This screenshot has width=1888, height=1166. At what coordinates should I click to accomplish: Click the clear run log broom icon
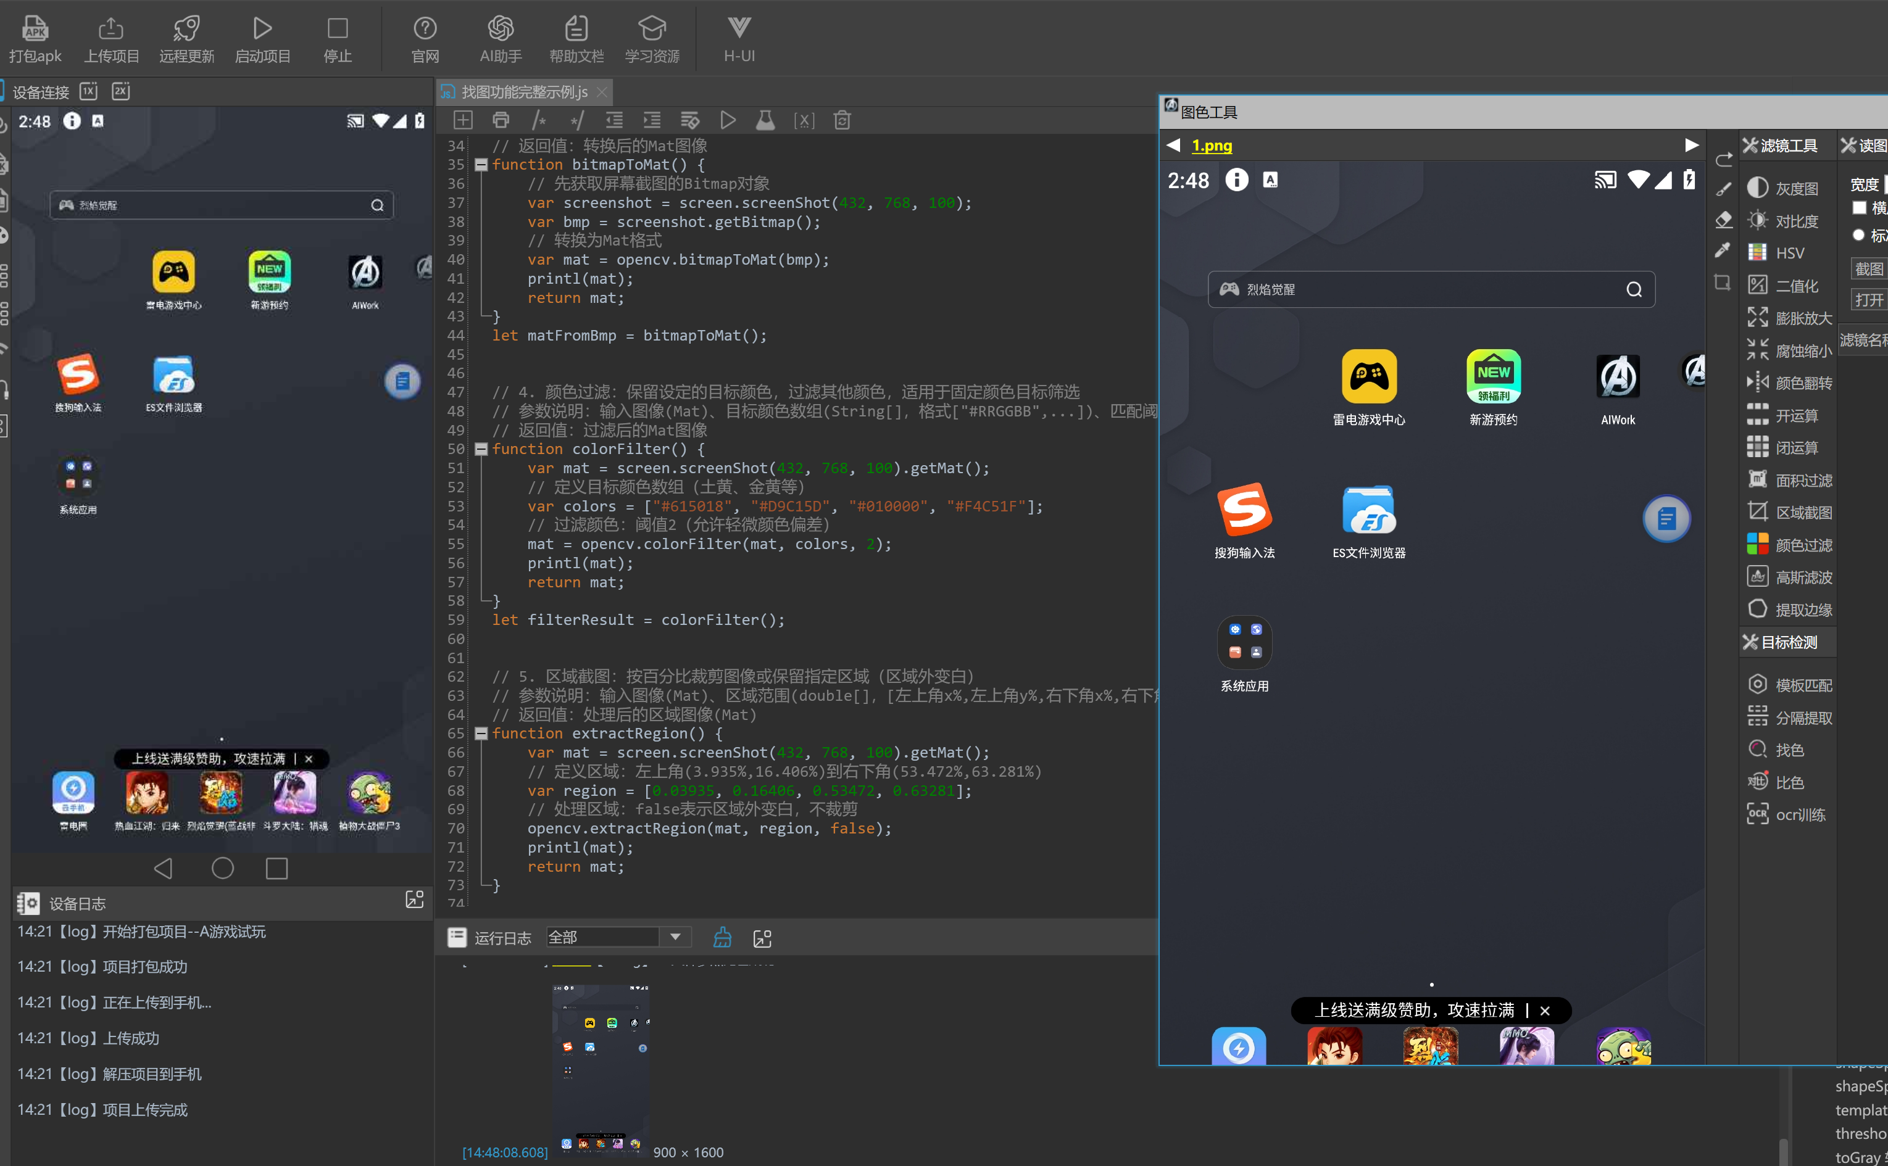tap(722, 937)
